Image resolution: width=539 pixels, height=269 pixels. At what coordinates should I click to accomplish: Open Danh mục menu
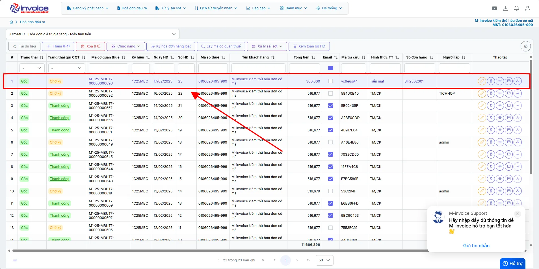293,8
